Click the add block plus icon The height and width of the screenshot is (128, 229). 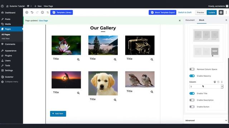pyautogui.click(x=27, y=12)
